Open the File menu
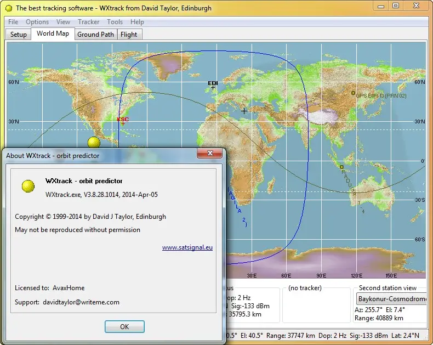This screenshot has height=345, width=433. click(13, 22)
